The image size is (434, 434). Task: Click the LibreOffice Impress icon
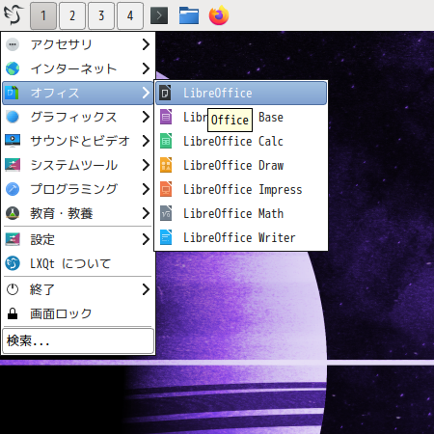pos(166,189)
